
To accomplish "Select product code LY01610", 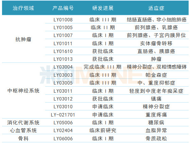I will 63,51.
